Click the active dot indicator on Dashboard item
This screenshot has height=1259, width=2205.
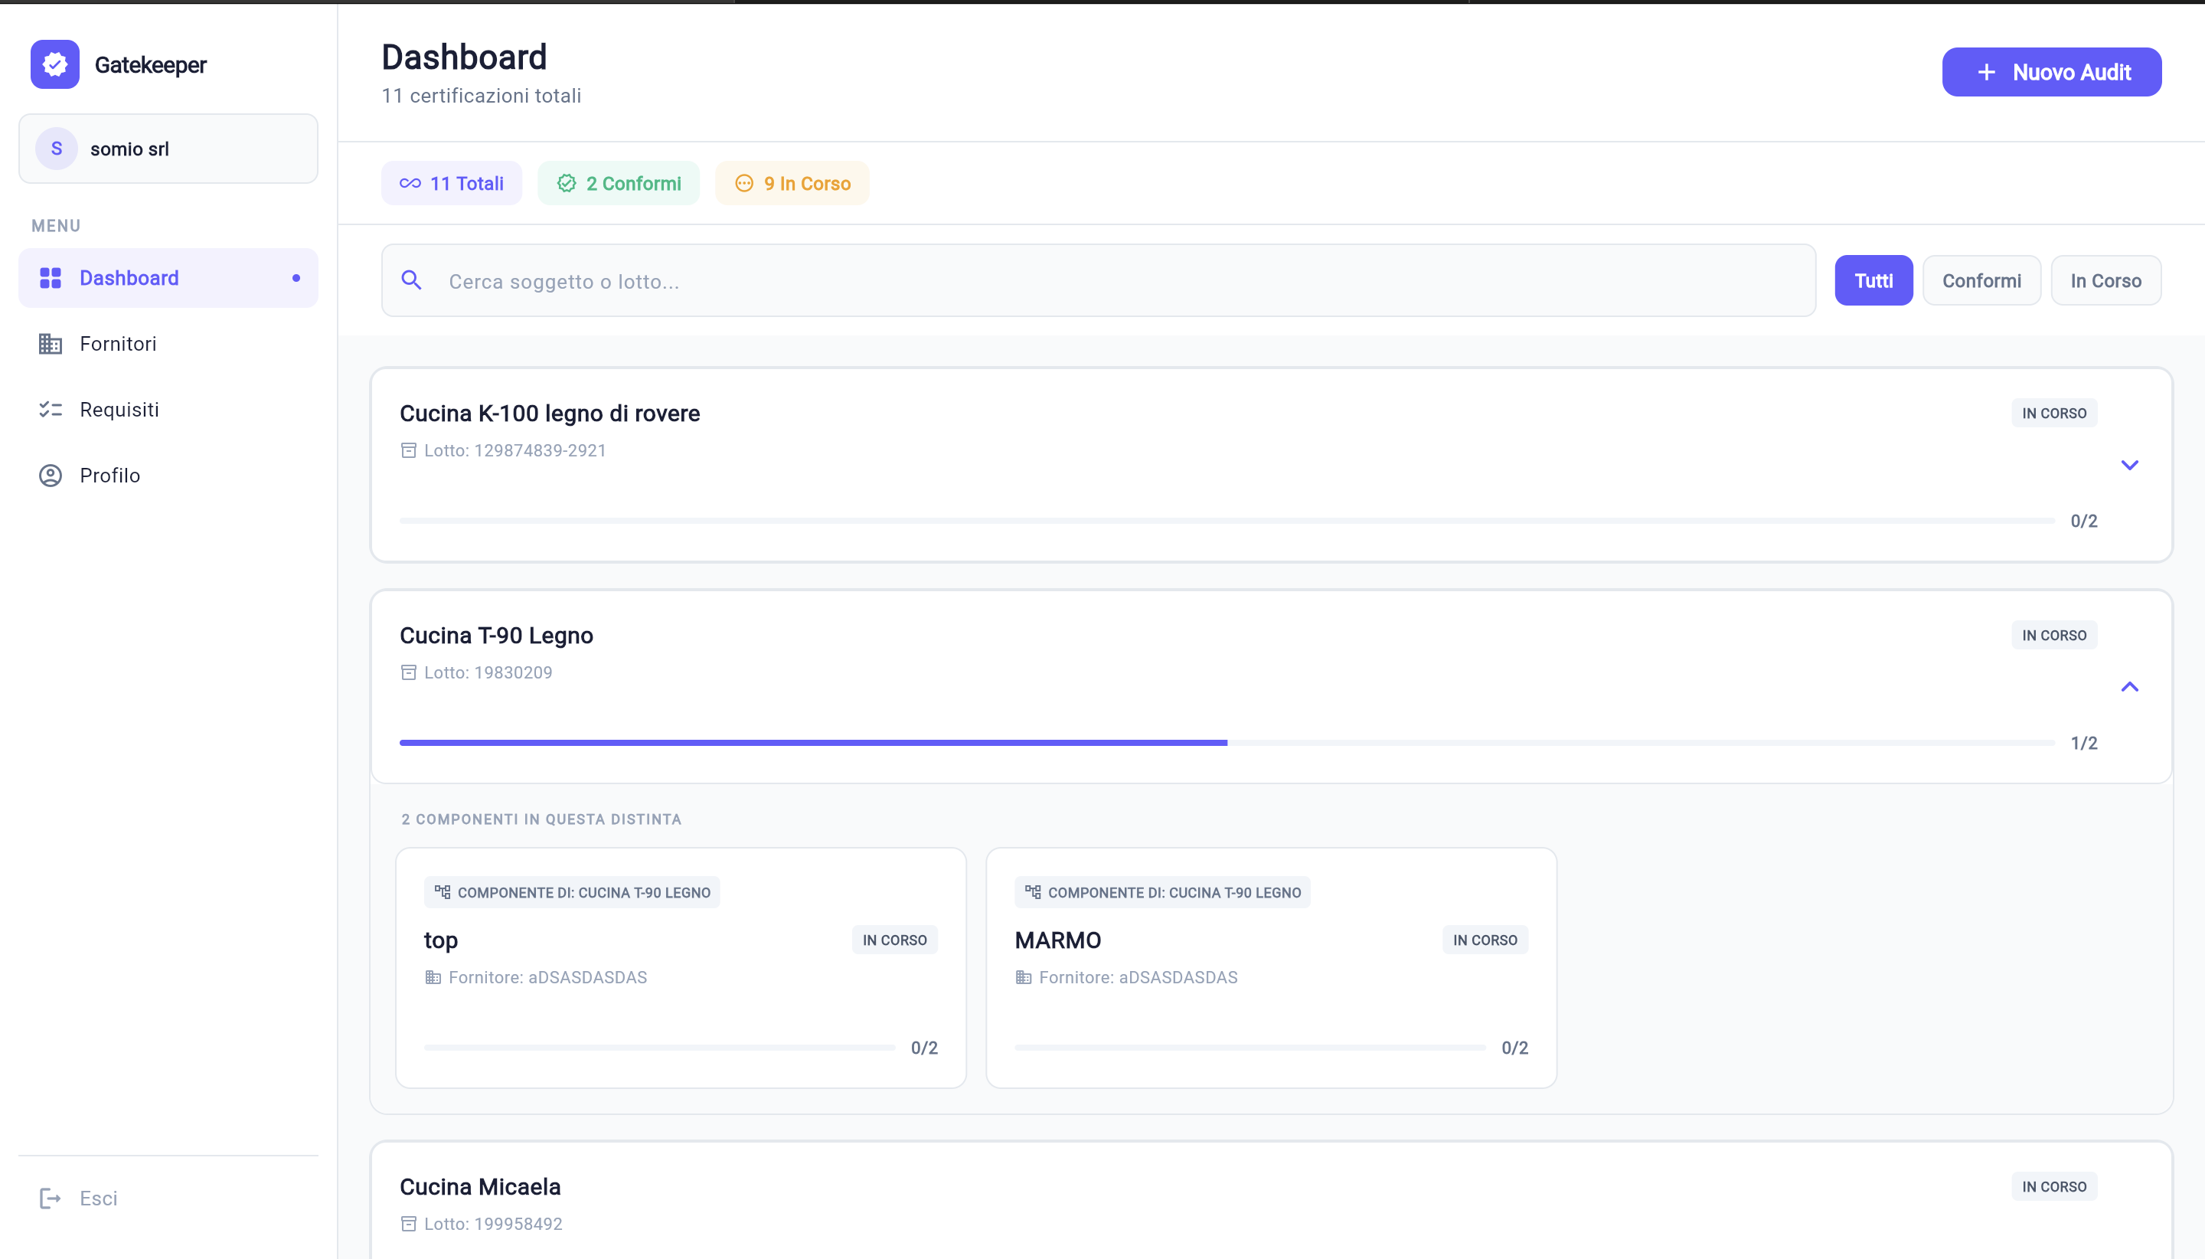(x=296, y=277)
